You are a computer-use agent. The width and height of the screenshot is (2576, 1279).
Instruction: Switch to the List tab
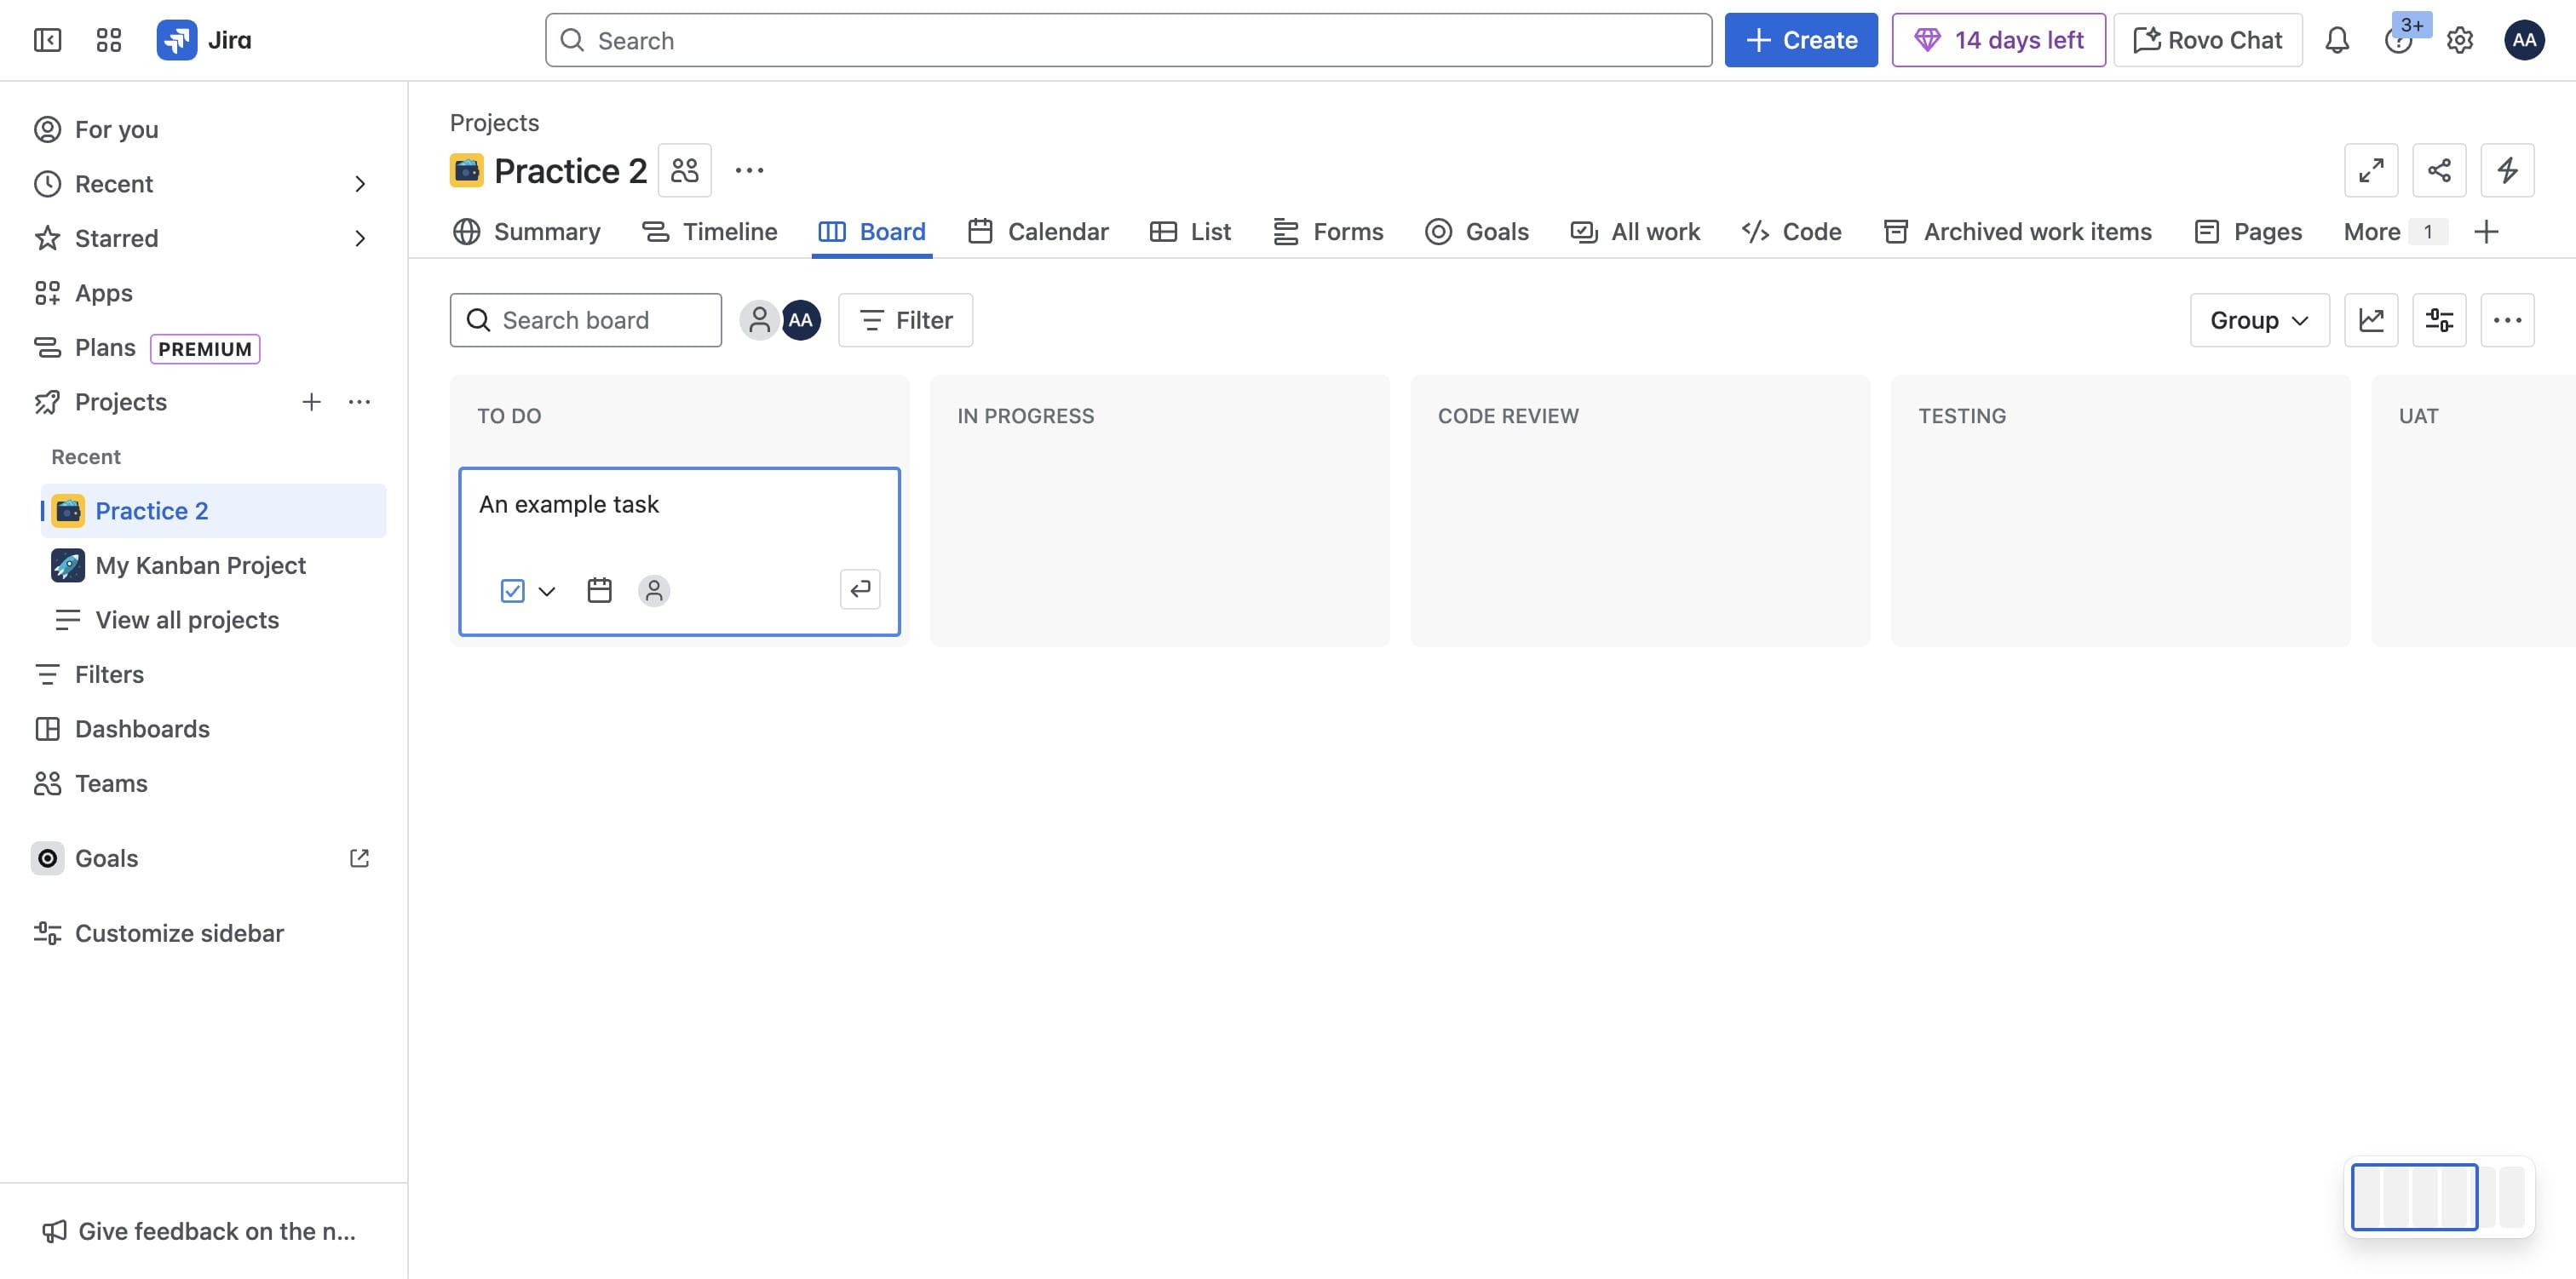click(1190, 232)
